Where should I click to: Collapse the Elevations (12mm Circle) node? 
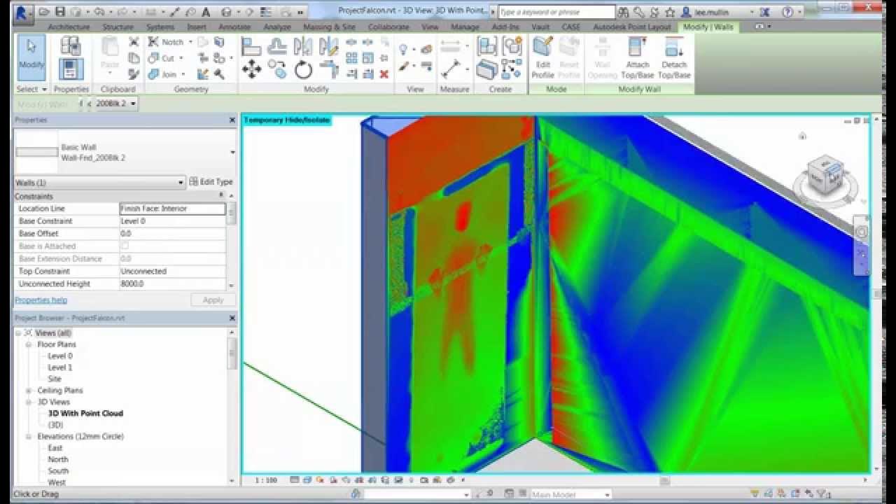pyautogui.click(x=29, y=436)
